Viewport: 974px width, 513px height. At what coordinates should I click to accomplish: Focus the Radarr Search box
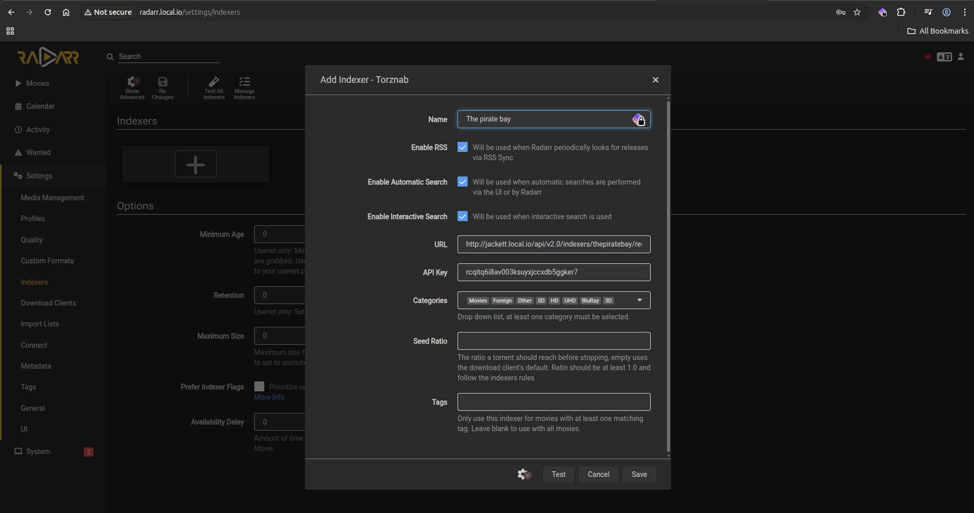coord(169,57)
